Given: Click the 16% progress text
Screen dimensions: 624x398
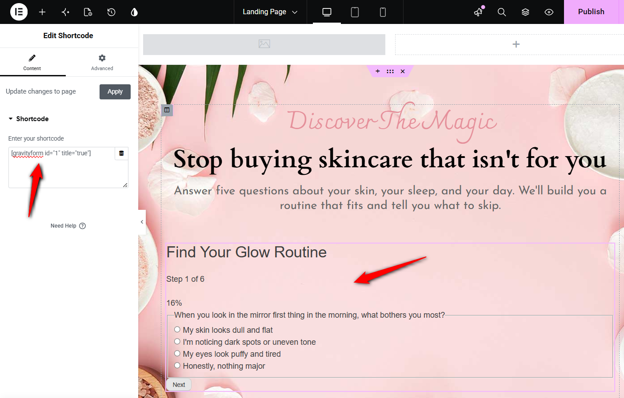Looking at the screenshot, I should [174, 303].
